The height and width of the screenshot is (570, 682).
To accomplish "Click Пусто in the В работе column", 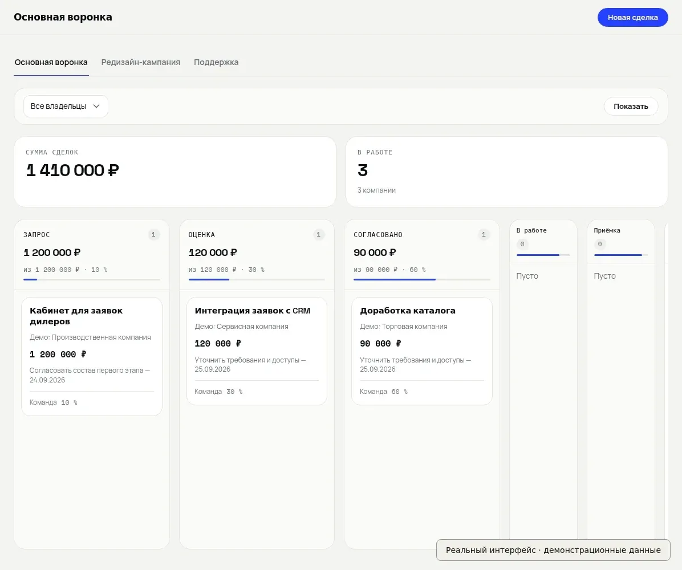I will point(527,276).
